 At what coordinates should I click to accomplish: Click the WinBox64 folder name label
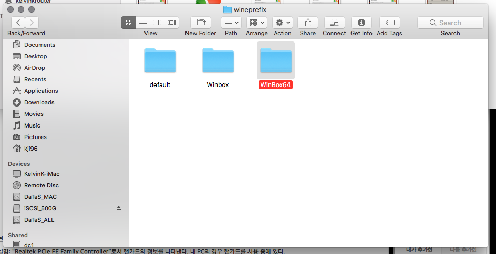(275, 84)
